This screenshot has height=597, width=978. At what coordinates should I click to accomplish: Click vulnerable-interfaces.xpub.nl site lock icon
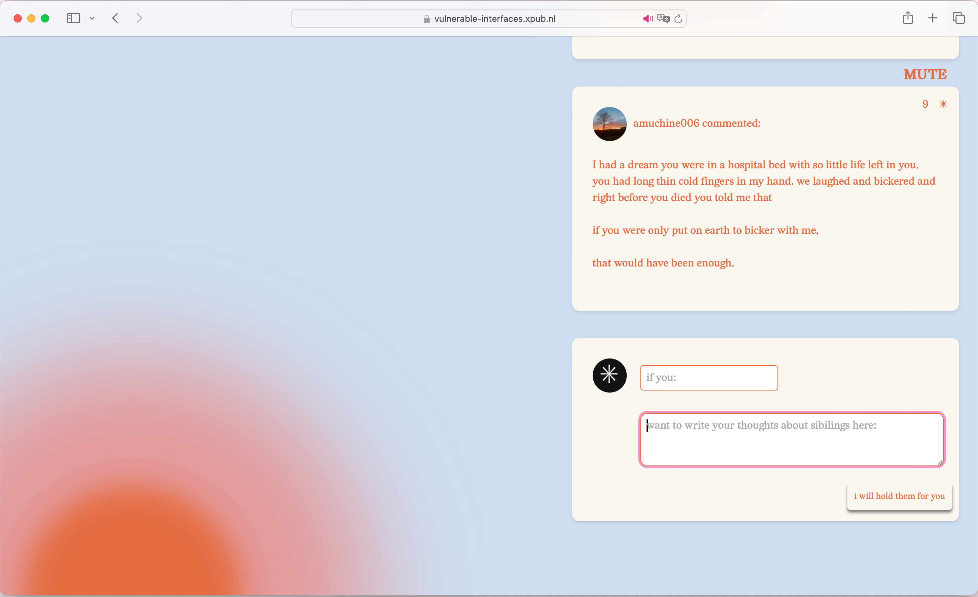pos(425,18)
